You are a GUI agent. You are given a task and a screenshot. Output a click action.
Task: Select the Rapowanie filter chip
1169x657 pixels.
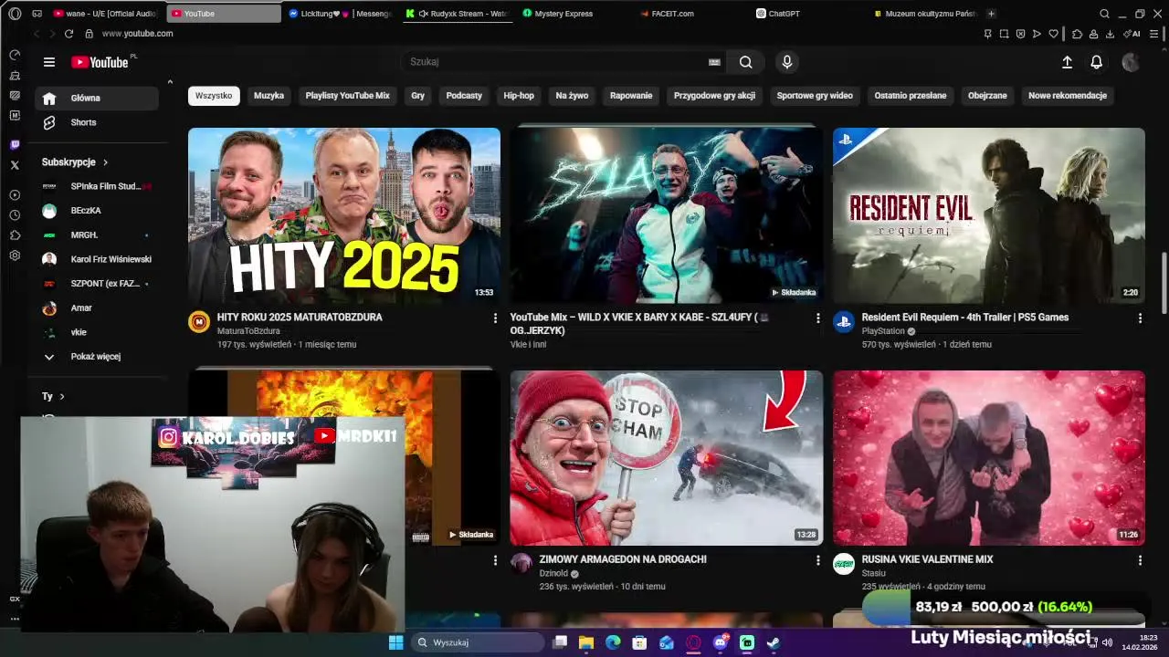point(631,96)
